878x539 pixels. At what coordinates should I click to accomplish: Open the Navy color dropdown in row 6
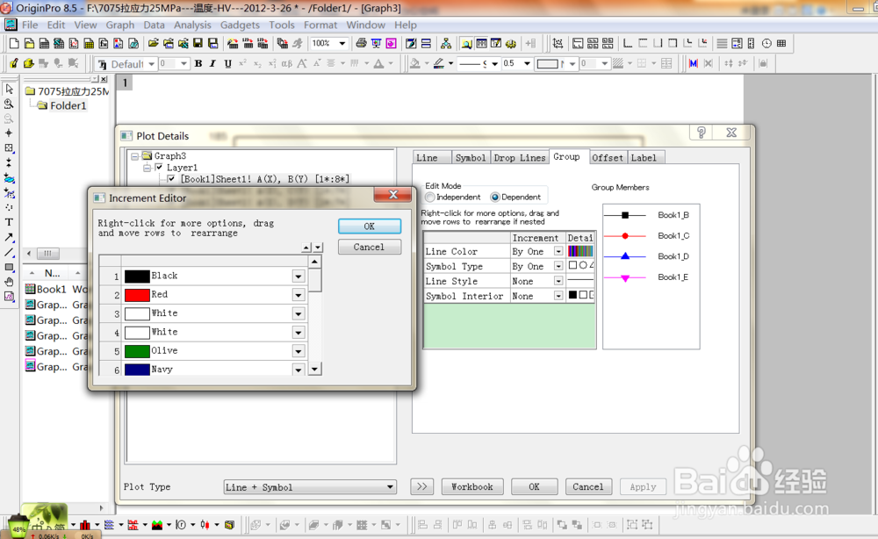(x=299, y=370)
